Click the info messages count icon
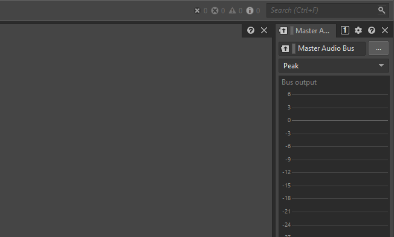The width and height of the screenshot is (394, 237). tap(250, 10)
